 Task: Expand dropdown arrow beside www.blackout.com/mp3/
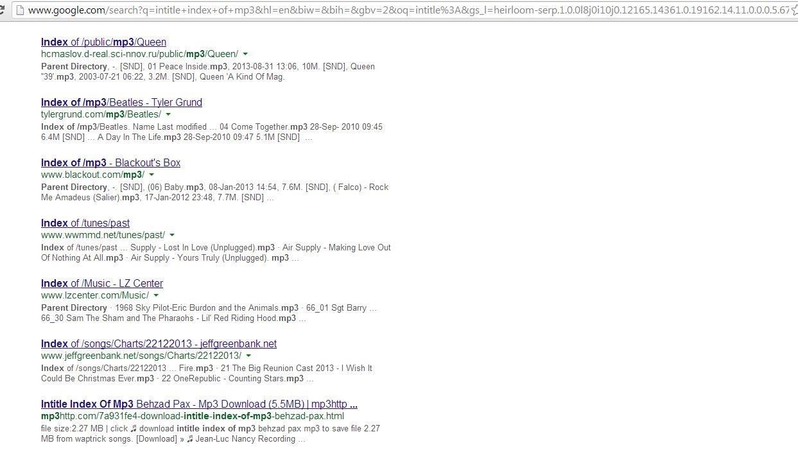pyautogui.click(x=152, y=175)
